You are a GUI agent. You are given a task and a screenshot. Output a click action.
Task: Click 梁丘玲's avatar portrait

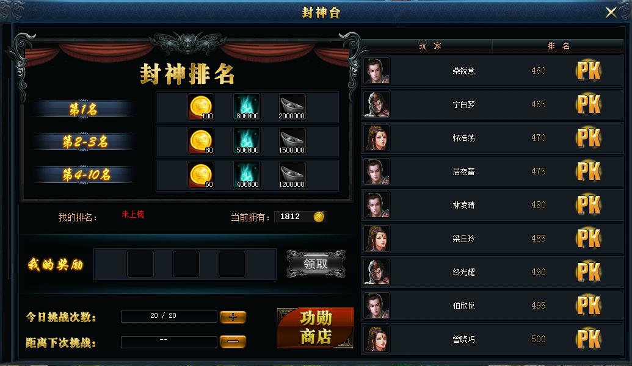pos(377,239)
